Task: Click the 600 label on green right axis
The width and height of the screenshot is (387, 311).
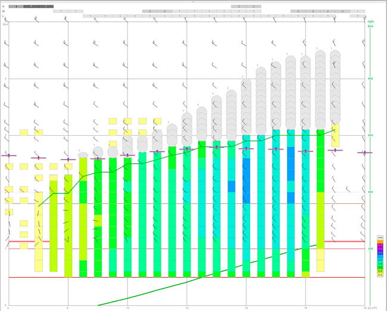Action: [370, 135]
